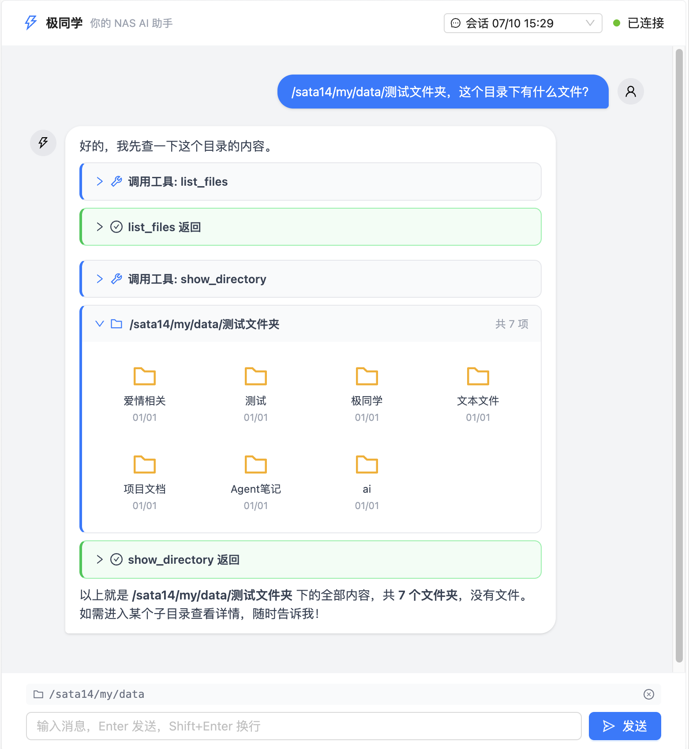Click the 共 7 项 count label
The image size is (689, 749).
click(x=512, y=324)
